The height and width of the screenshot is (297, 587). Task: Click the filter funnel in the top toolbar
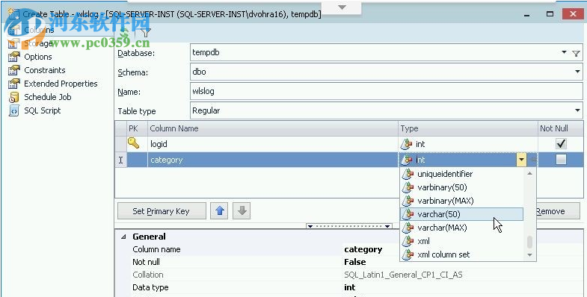click(x=145, y=33)
